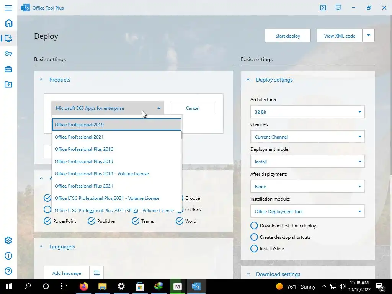Open Cortana circle in taskbar

pos(46,286)
